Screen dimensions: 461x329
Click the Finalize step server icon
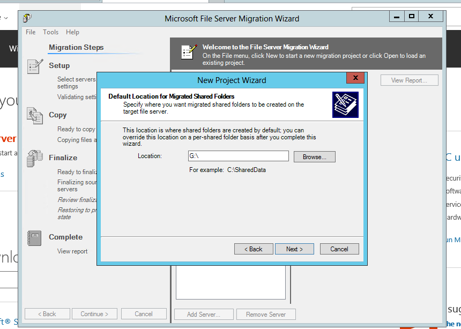(35, 159)
